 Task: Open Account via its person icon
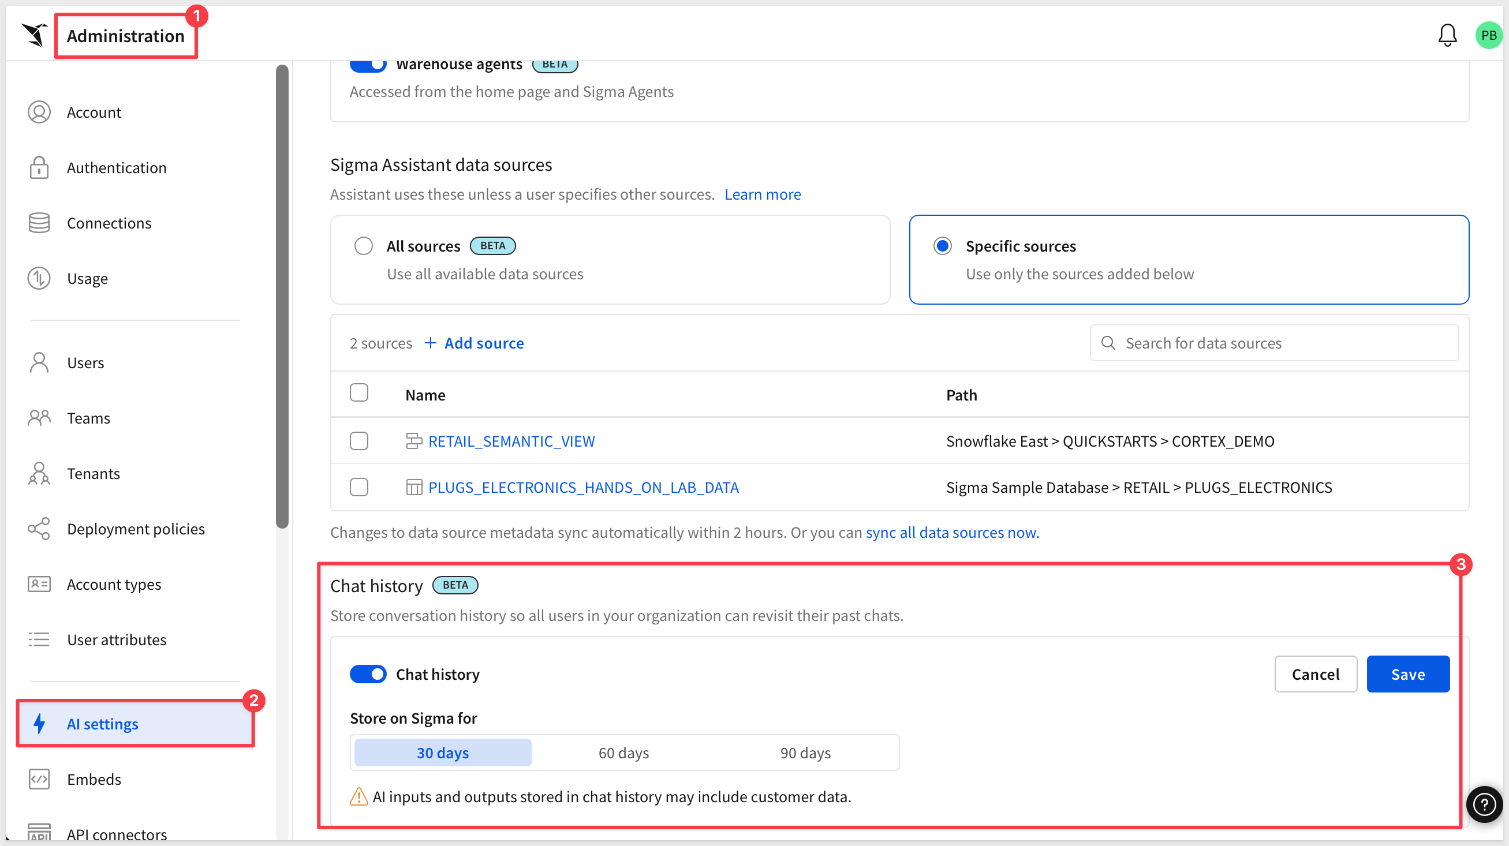(39, 112)
